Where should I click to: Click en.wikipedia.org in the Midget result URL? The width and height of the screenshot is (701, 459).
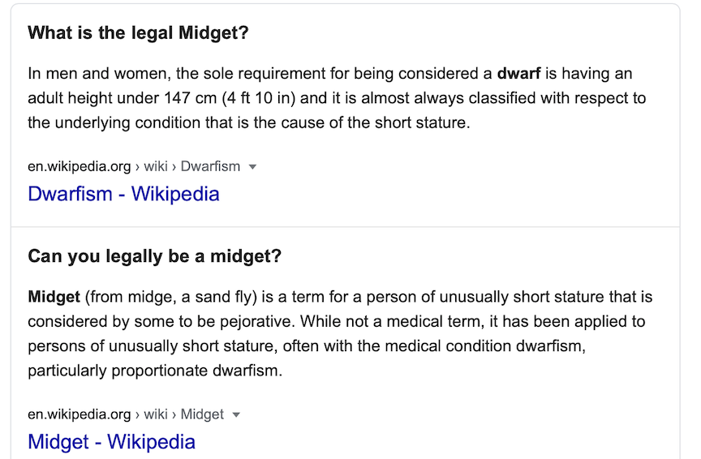[x=79, y=414]
